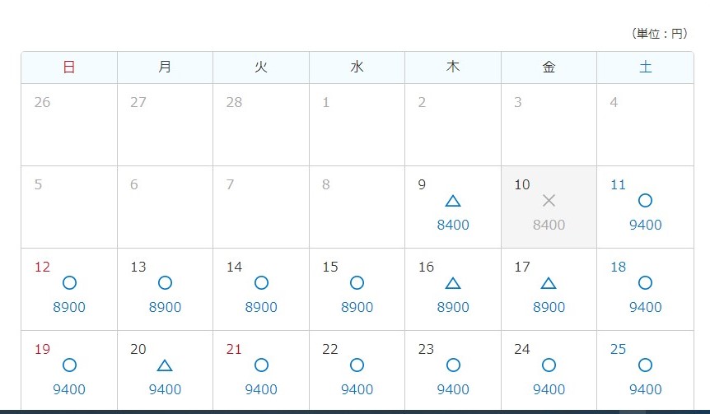710x414 pixels.
Task: Select the circle icon on Sunday the 12th
Action: (69, 283)
